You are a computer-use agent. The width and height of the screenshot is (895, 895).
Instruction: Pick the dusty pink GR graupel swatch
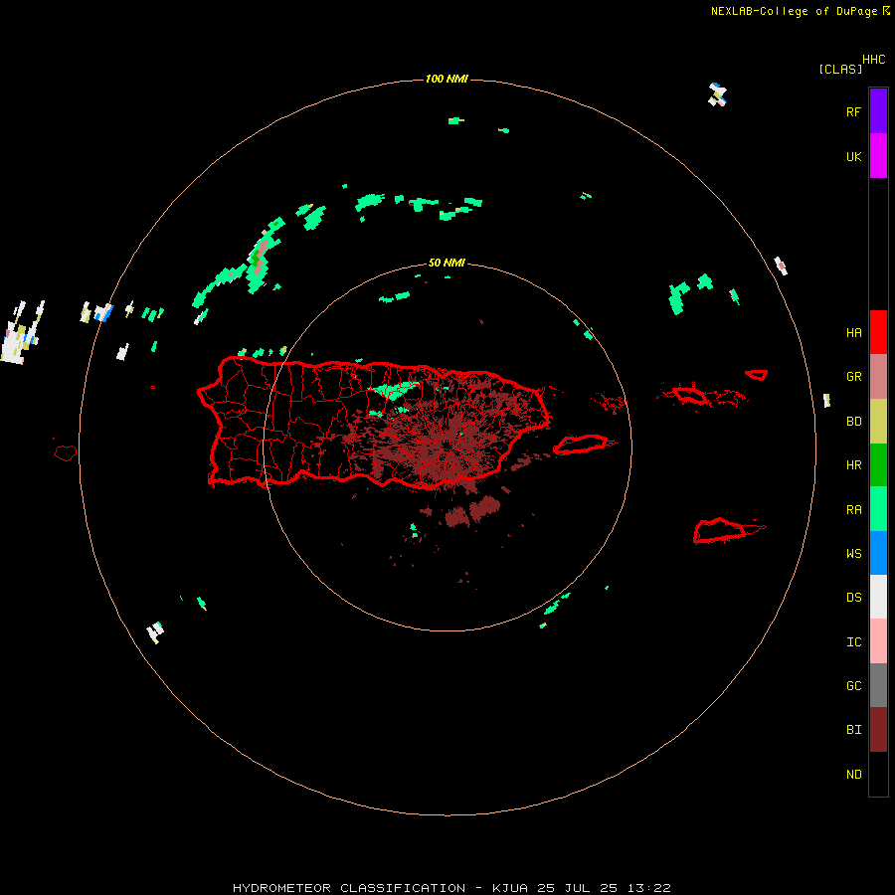[x=878, y=376]
